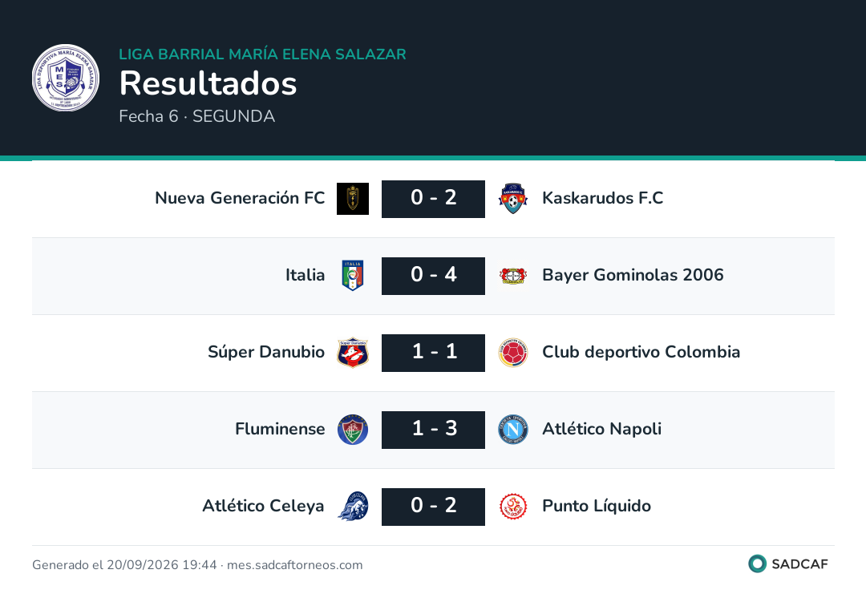The height and width of the screenshot is (606, 866).
Task: Select the 1 - 3 Fluminense score box
Action: pyautogui.click(x=433, y=430)
